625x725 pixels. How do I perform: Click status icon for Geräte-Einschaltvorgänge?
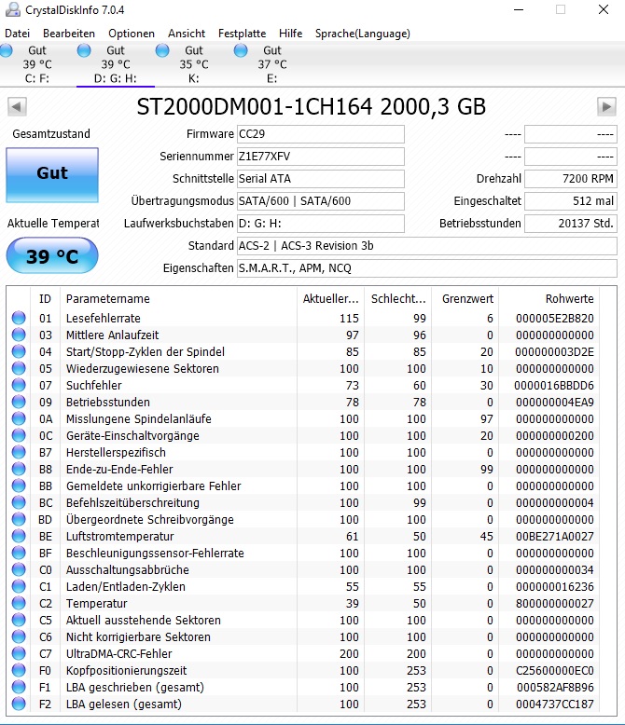(x=19, y=435)
